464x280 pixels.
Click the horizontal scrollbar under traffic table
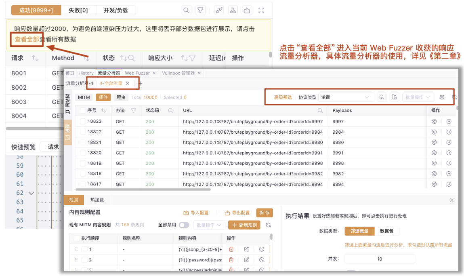143,189
